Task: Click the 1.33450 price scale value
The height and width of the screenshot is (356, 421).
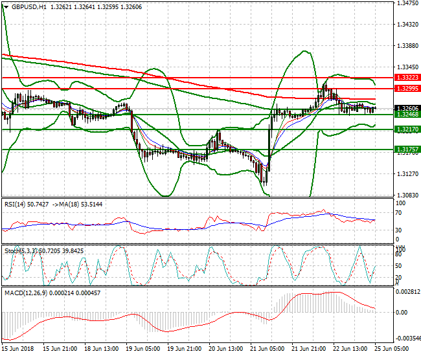Action: (407, 67)
